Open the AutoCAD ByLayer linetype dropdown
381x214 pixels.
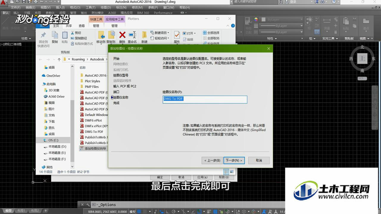282,32
